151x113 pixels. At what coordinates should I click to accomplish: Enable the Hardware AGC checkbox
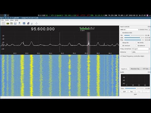point(121,33)
